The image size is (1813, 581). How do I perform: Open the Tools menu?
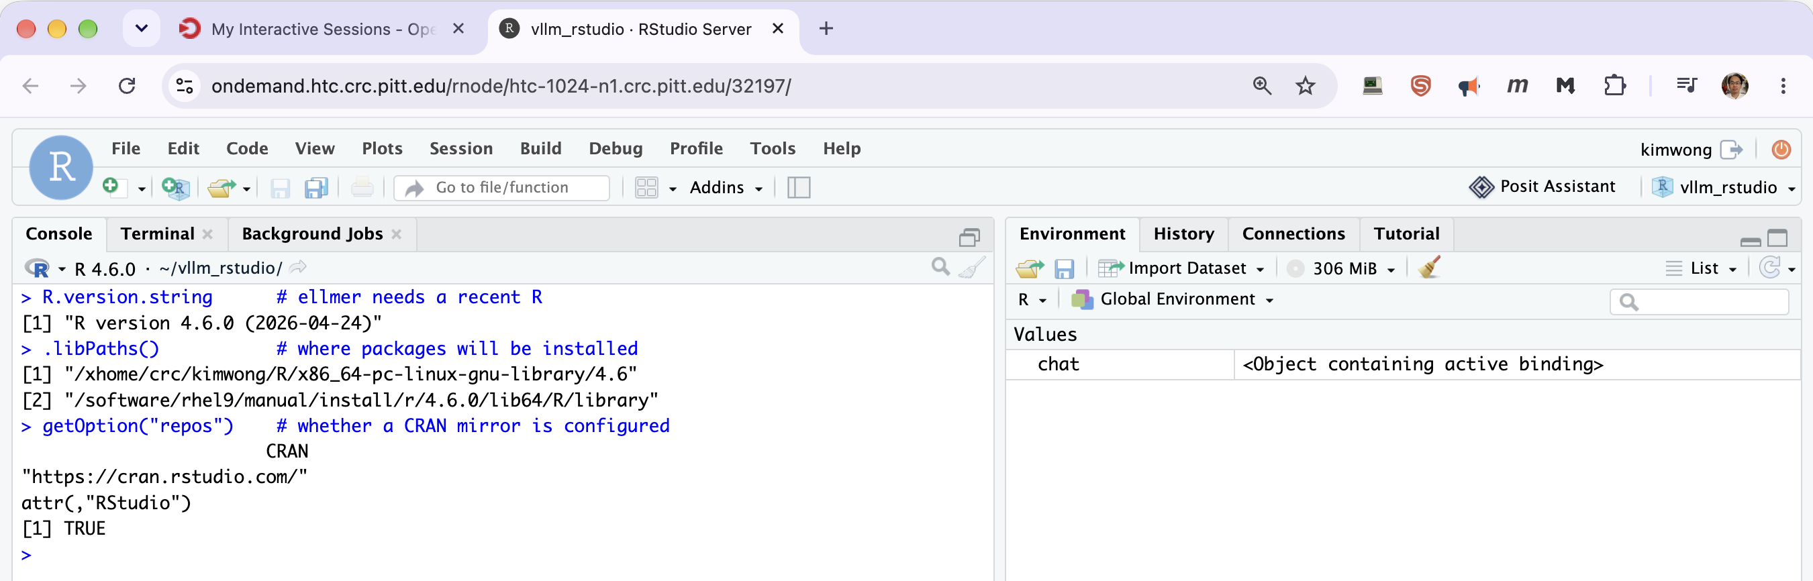pyautogui.click(x=772, y=148)
